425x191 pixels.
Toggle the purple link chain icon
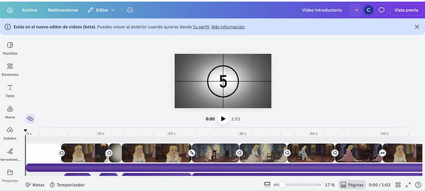[x=31, y=119]
